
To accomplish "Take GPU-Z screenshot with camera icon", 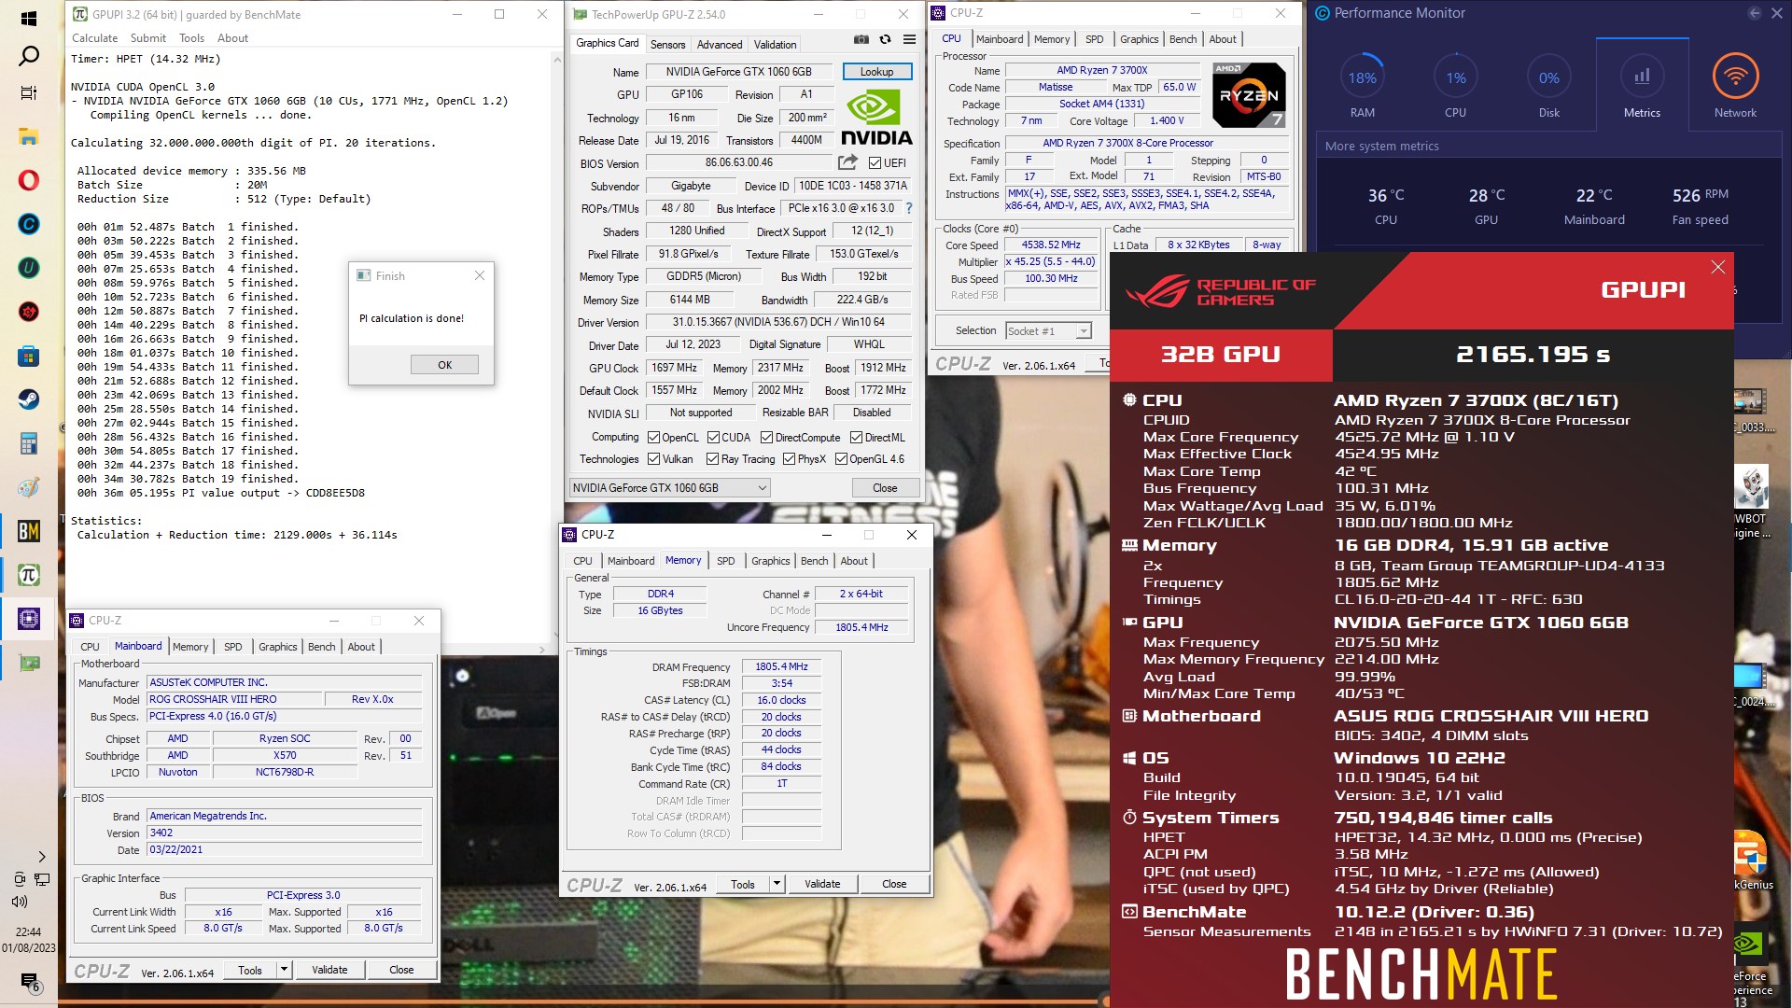I will coord(861,39).
